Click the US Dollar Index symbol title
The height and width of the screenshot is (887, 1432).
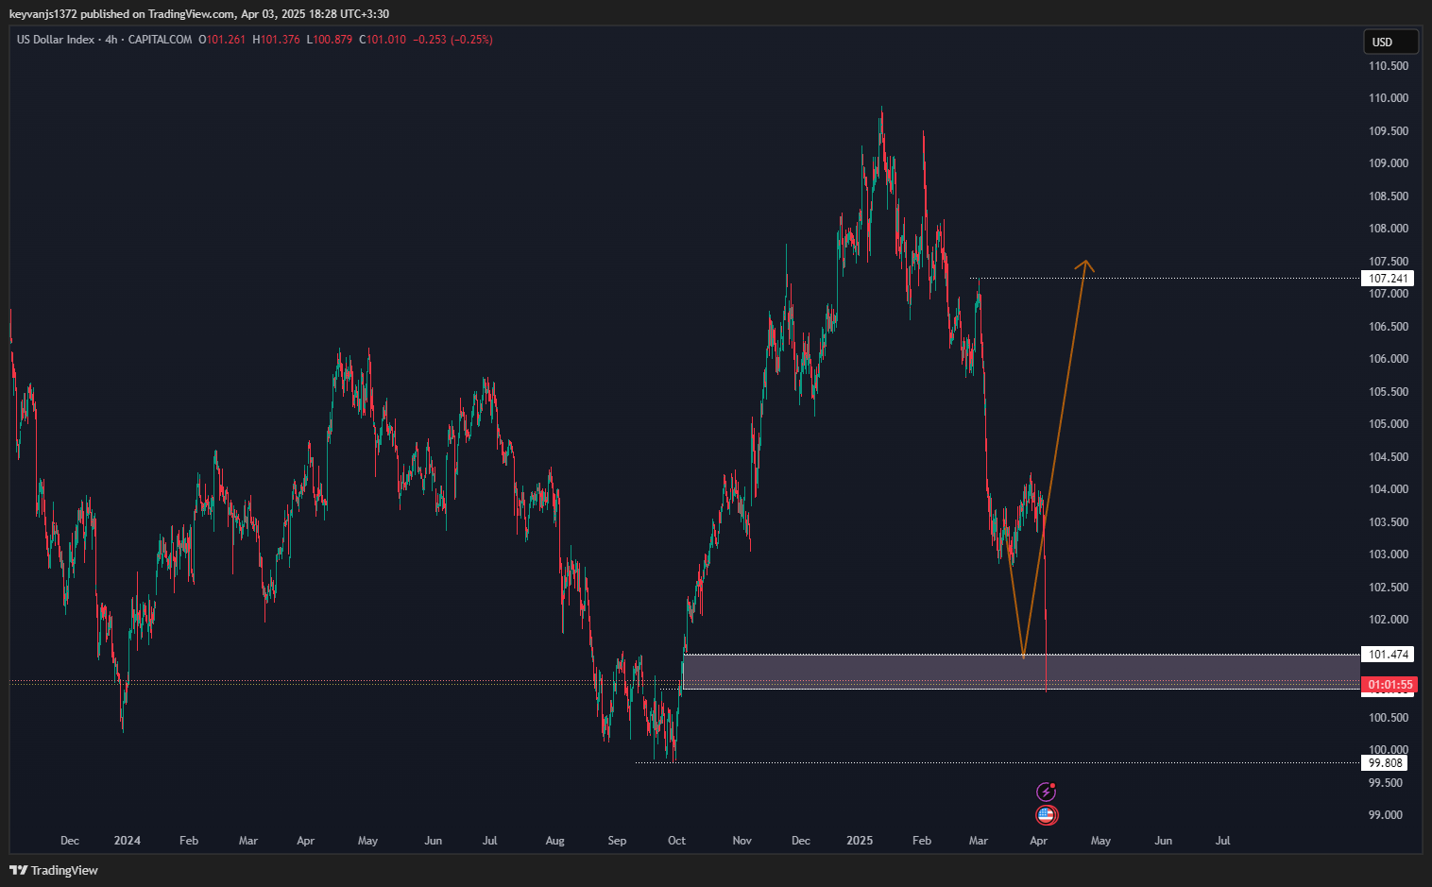point(56,40)
